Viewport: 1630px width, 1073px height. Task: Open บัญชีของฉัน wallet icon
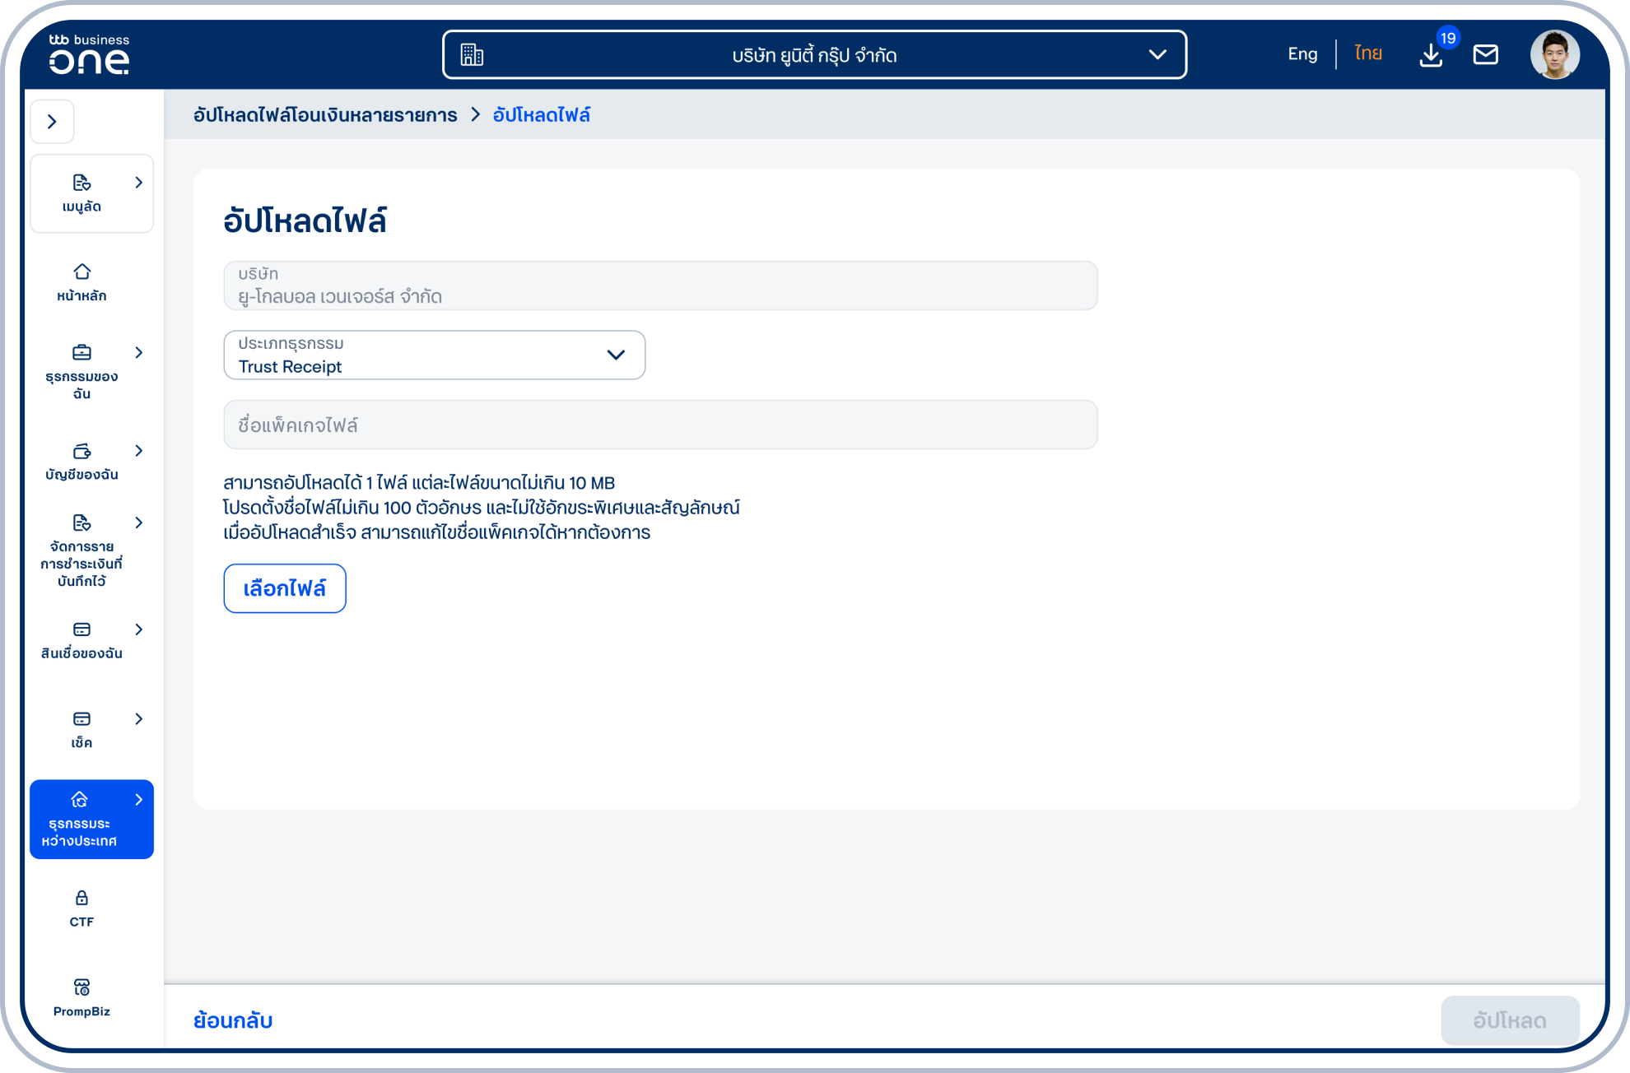81,451
